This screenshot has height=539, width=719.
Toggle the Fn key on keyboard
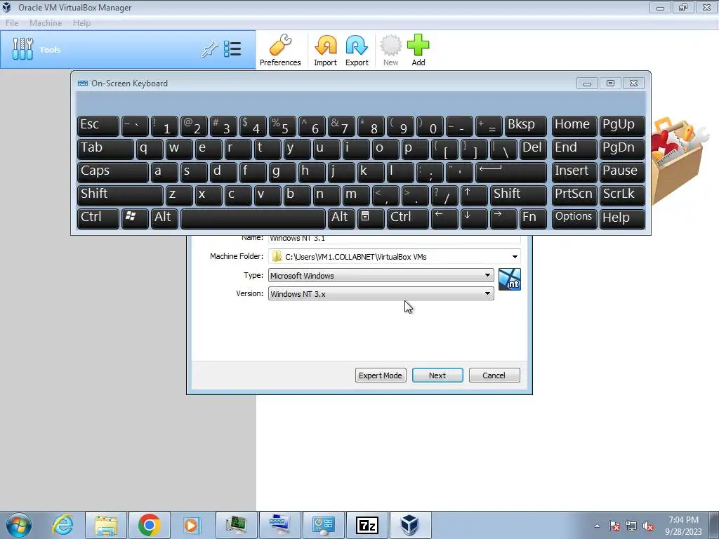[534, 218]
